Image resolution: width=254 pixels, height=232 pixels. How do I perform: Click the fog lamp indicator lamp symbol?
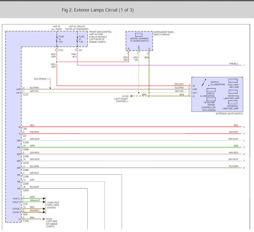click(x=233, y=80)
